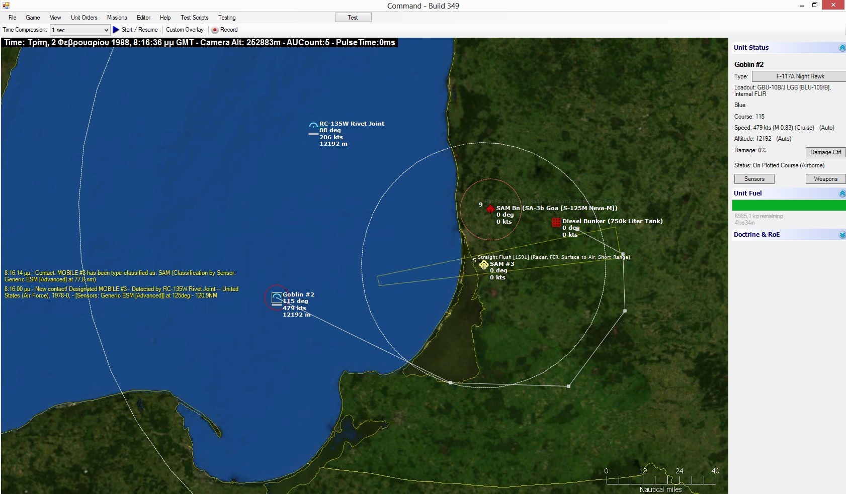Open the Weapons panel for Goblin #2

pyautogui.click(x=825, y=178)
